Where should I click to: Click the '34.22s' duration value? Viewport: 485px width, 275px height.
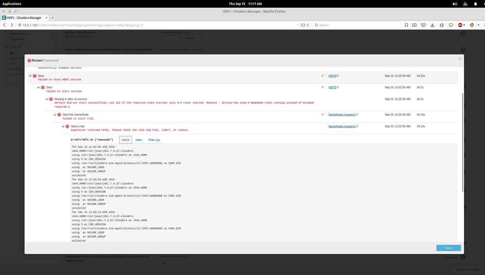point(420,76)
